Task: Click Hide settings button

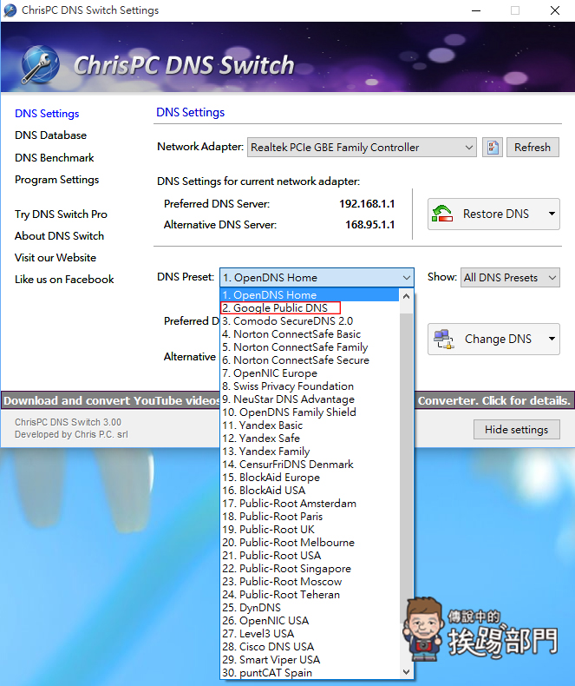Action: click(x=516, y=430)
